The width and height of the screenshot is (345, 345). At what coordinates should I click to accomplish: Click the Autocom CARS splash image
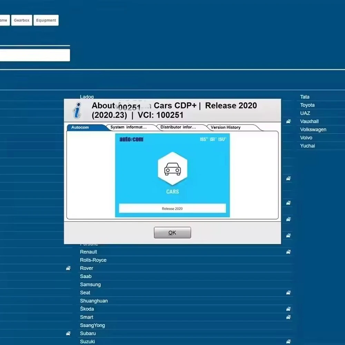[172, 175]
